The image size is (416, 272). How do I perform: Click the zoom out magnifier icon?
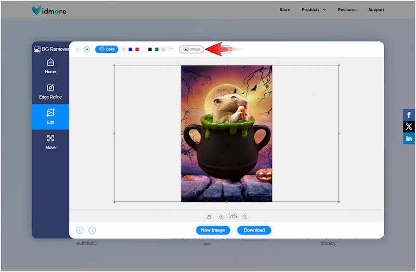(x=244, y=217)
